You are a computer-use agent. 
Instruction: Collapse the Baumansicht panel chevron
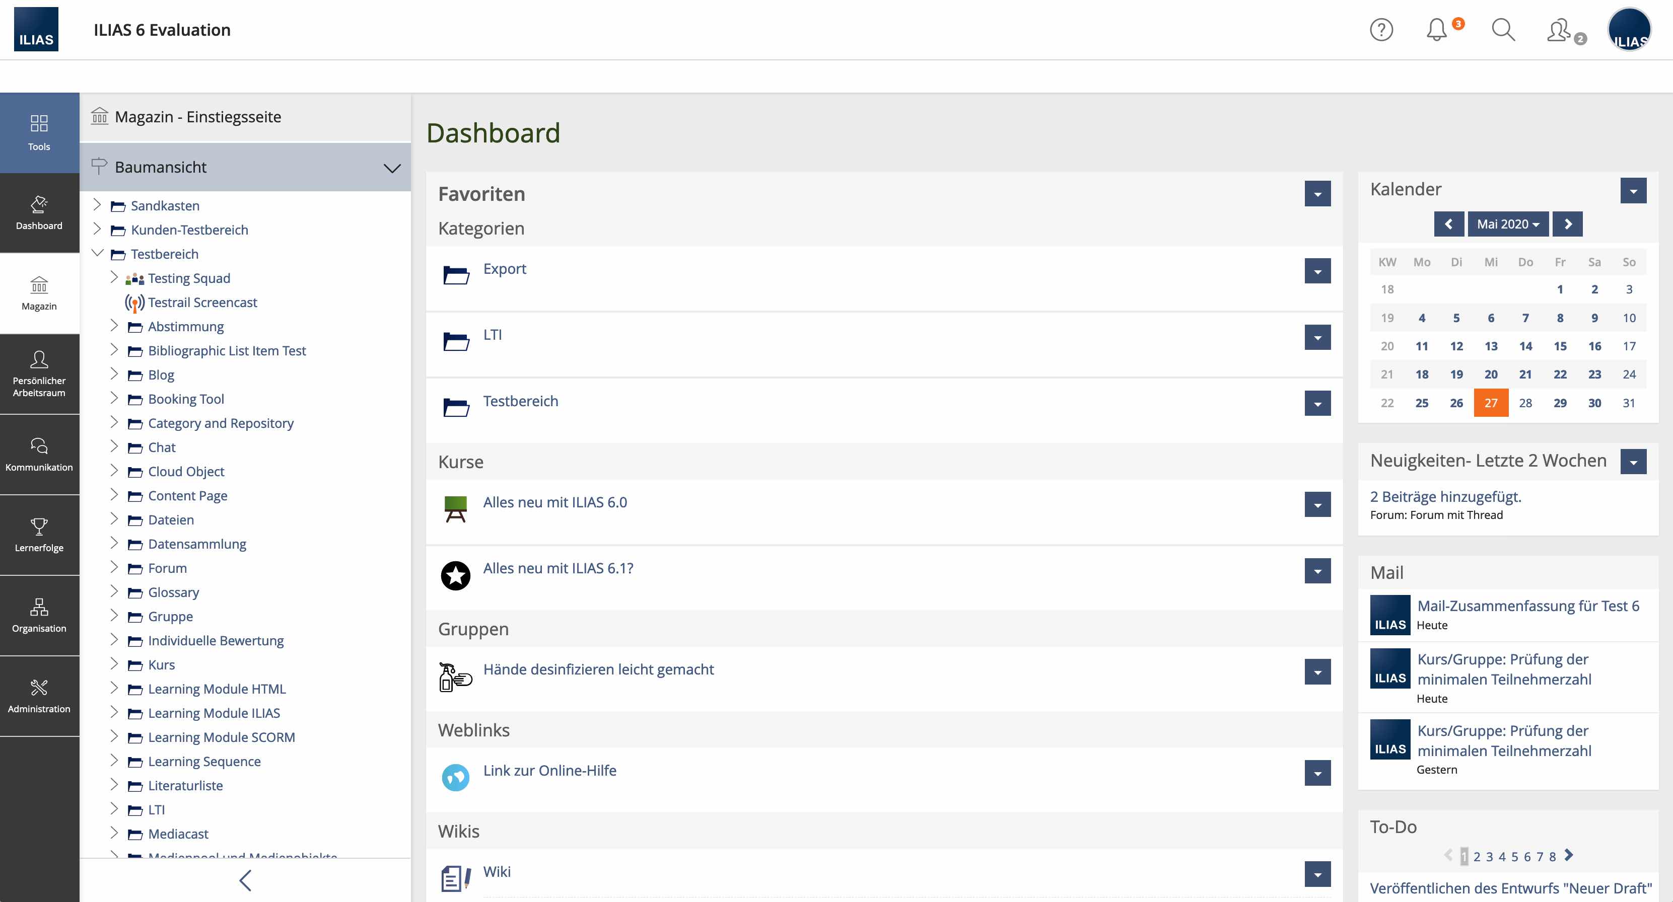pyautogui.click(x=392, y=168)
